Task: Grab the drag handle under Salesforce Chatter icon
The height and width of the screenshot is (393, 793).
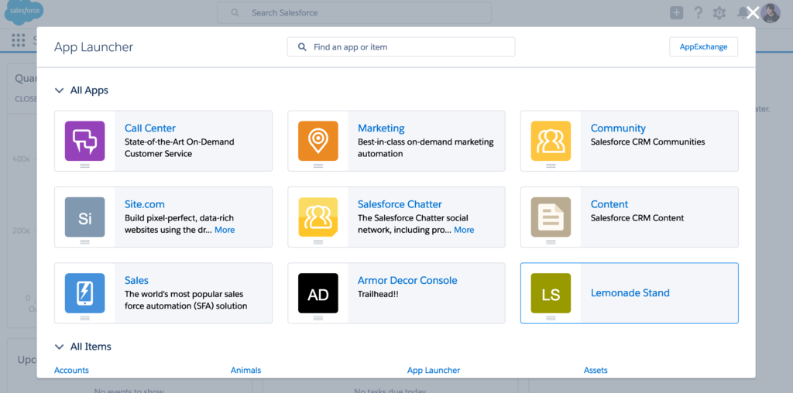Action: (x=318, y=242)
